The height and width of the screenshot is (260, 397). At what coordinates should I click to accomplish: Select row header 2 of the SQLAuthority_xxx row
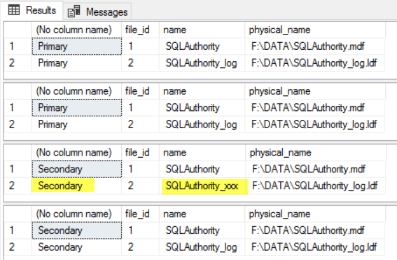click(17, 186)
